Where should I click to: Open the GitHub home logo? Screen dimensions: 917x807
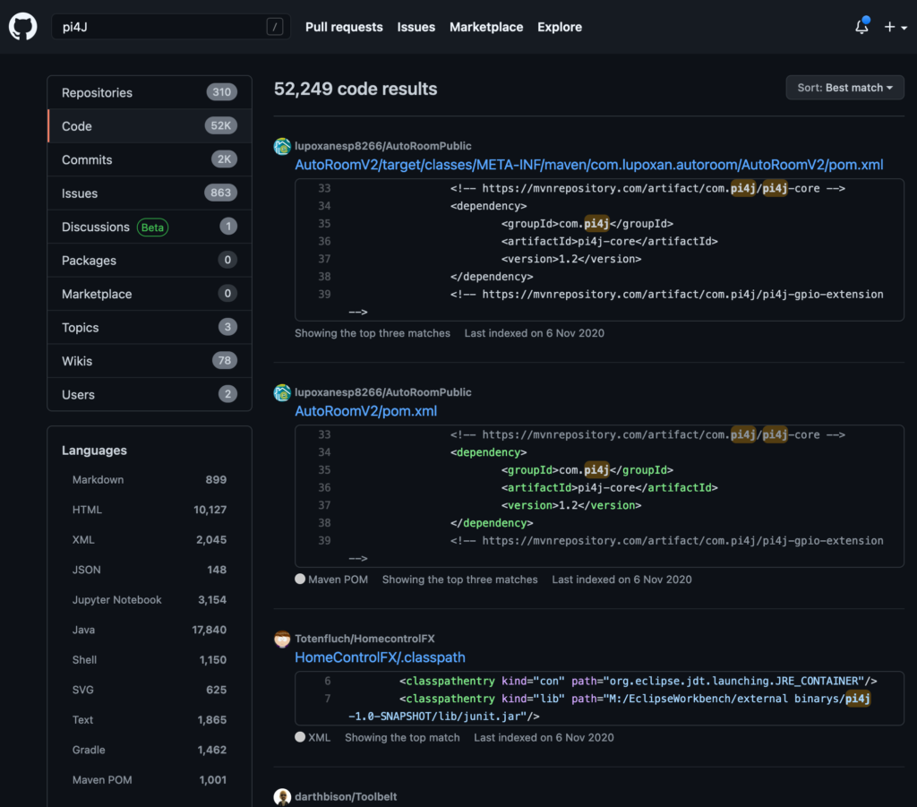point(22,27)
